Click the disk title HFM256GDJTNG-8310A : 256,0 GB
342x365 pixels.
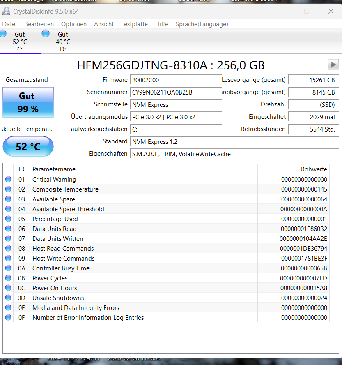pos(171,65)
